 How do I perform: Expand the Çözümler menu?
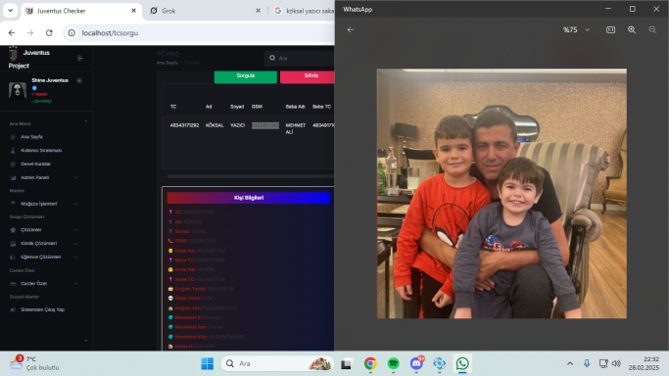(43, 230)
